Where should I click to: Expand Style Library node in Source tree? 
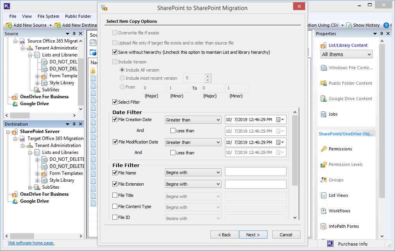(37, 83)
